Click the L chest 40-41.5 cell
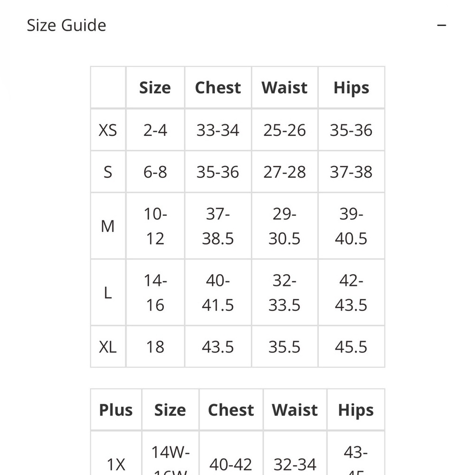Image resolution: width=475 pixels, height=475 pixels. 218,293
